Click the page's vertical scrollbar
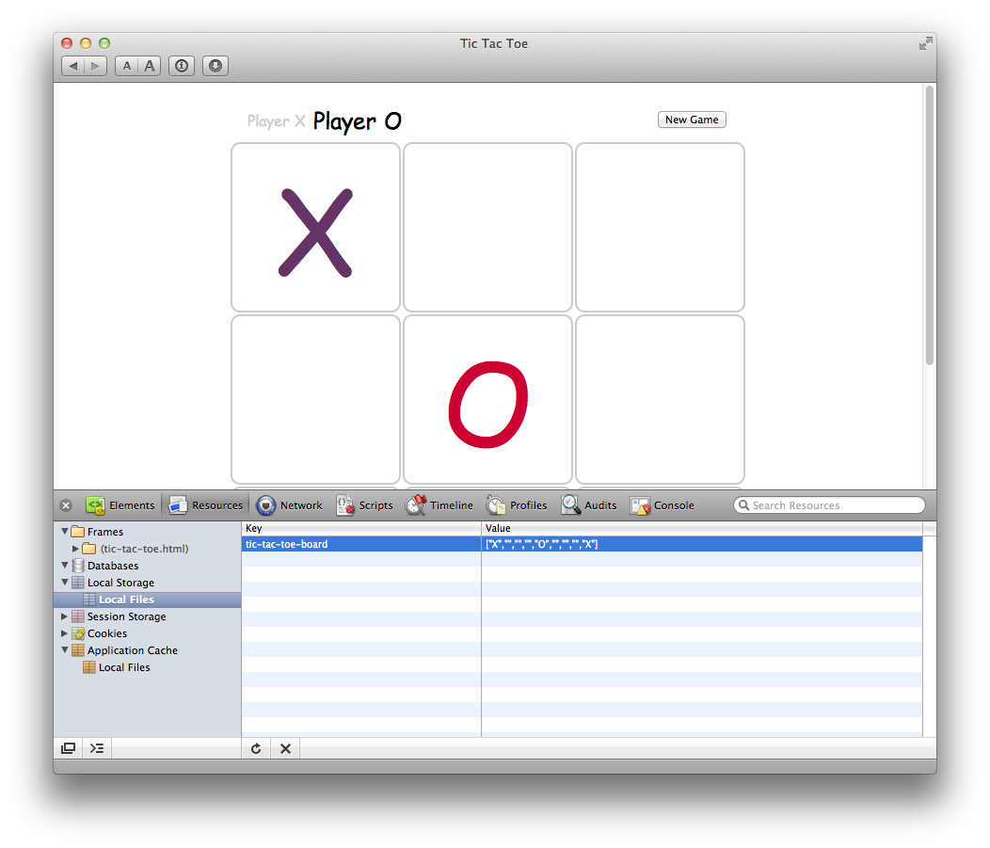Image resolution: width=990 pixels, height=848 pixels. point(929,226)
